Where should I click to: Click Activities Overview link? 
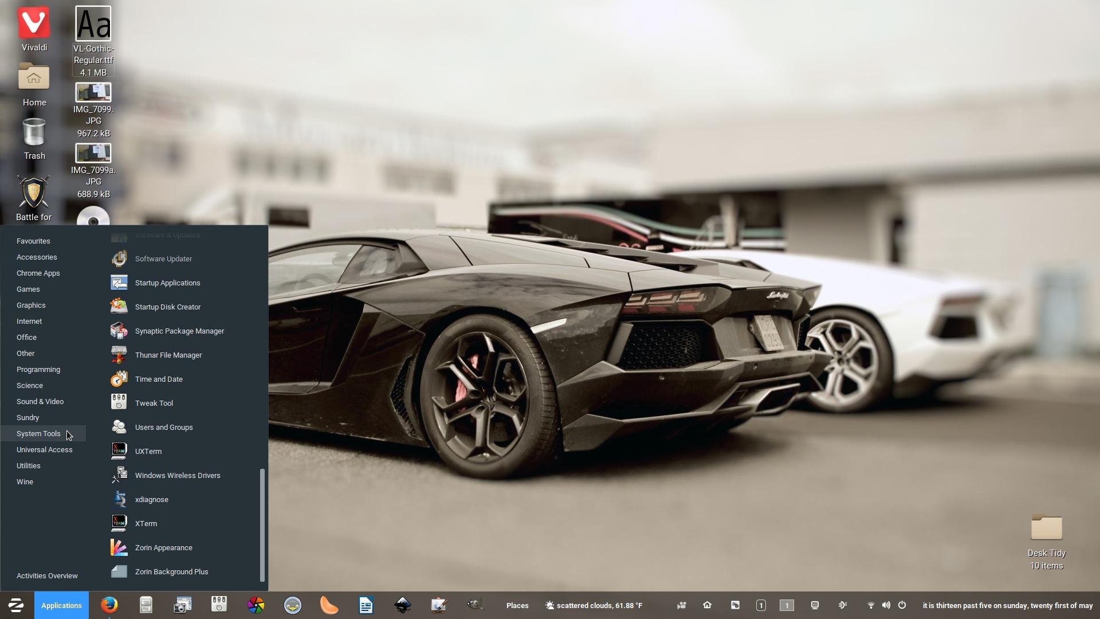(47, 576)
